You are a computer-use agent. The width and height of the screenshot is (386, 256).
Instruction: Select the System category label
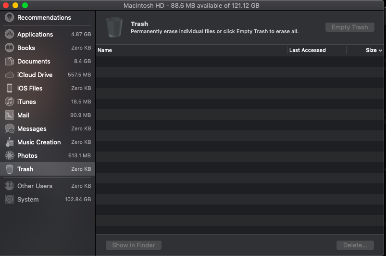[28, 200]
